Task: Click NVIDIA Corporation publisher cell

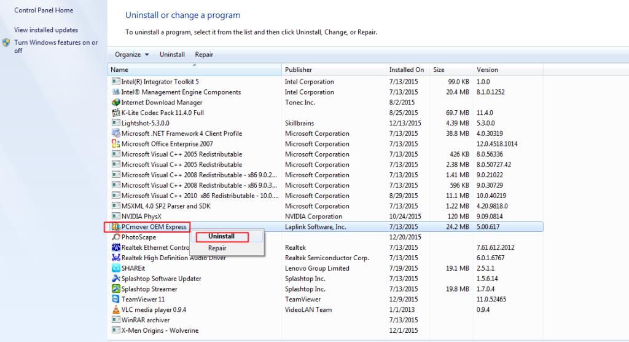Action: coord(313,217)
